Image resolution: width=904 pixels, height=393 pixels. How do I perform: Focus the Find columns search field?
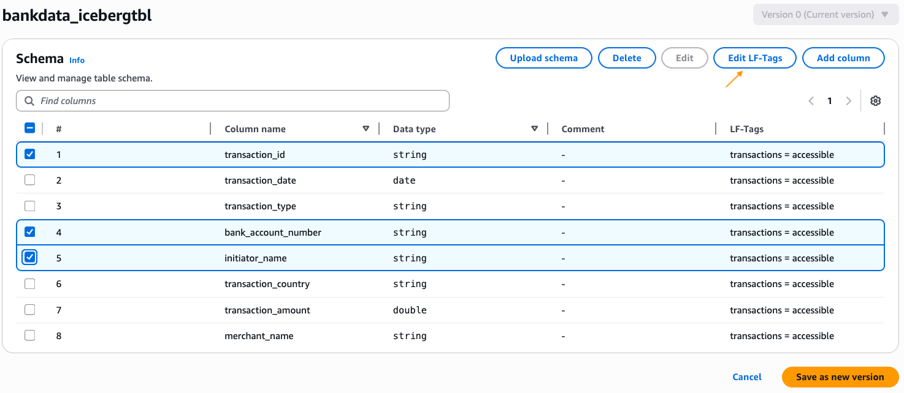point(239,101)
